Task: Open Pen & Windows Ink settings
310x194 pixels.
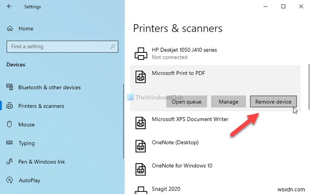Action: (x=42, y=162)
